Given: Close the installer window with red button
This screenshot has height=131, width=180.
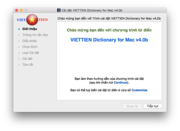Looking at the screenshot, I should pos(17,10).
